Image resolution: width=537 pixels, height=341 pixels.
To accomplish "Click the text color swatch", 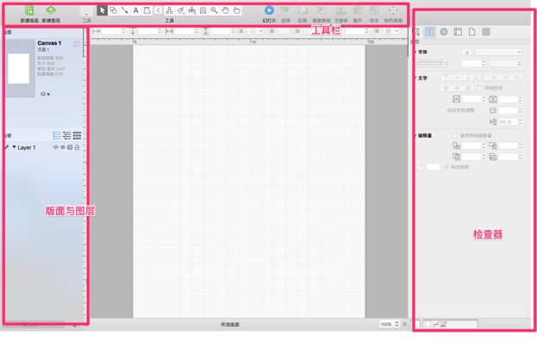I will [x=430, y=63].
